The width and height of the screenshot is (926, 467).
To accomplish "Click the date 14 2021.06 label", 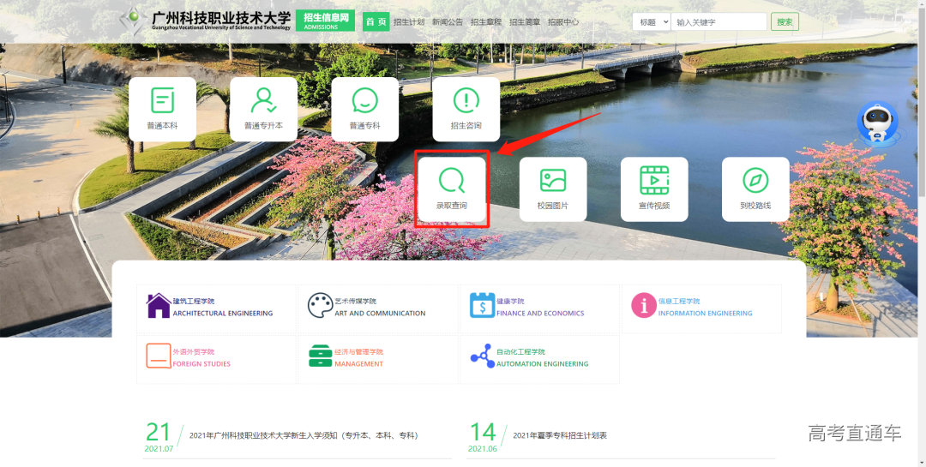I will point(483,438).
